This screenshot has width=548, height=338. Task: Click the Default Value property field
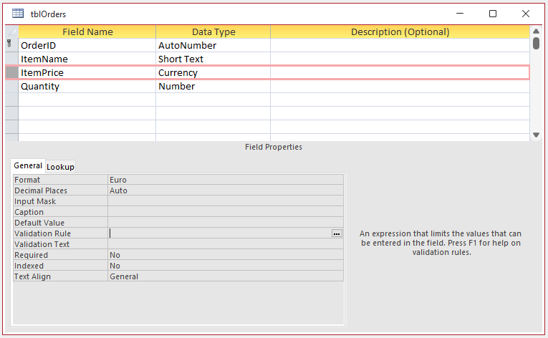point(226,223)
